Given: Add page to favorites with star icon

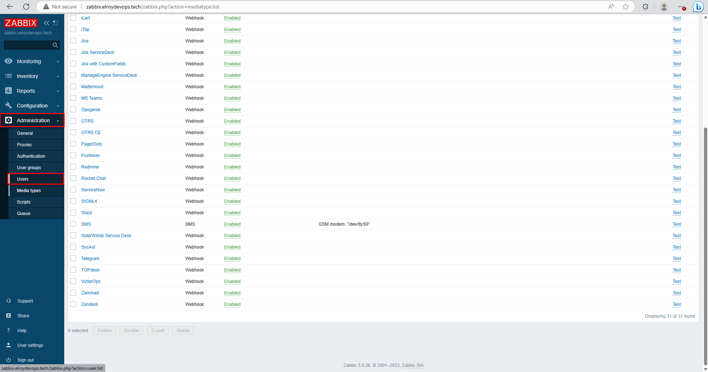Looking at the screenshot, I should point(626,7).
